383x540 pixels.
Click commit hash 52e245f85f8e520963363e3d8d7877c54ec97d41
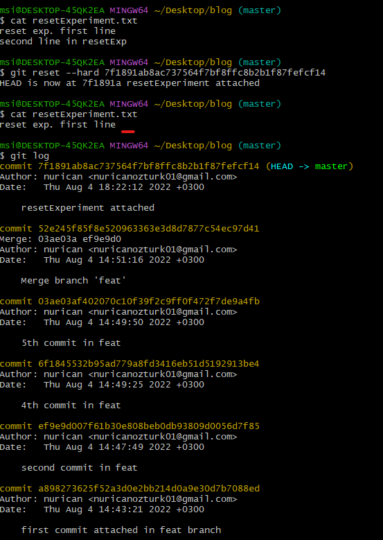pos(149,229)
